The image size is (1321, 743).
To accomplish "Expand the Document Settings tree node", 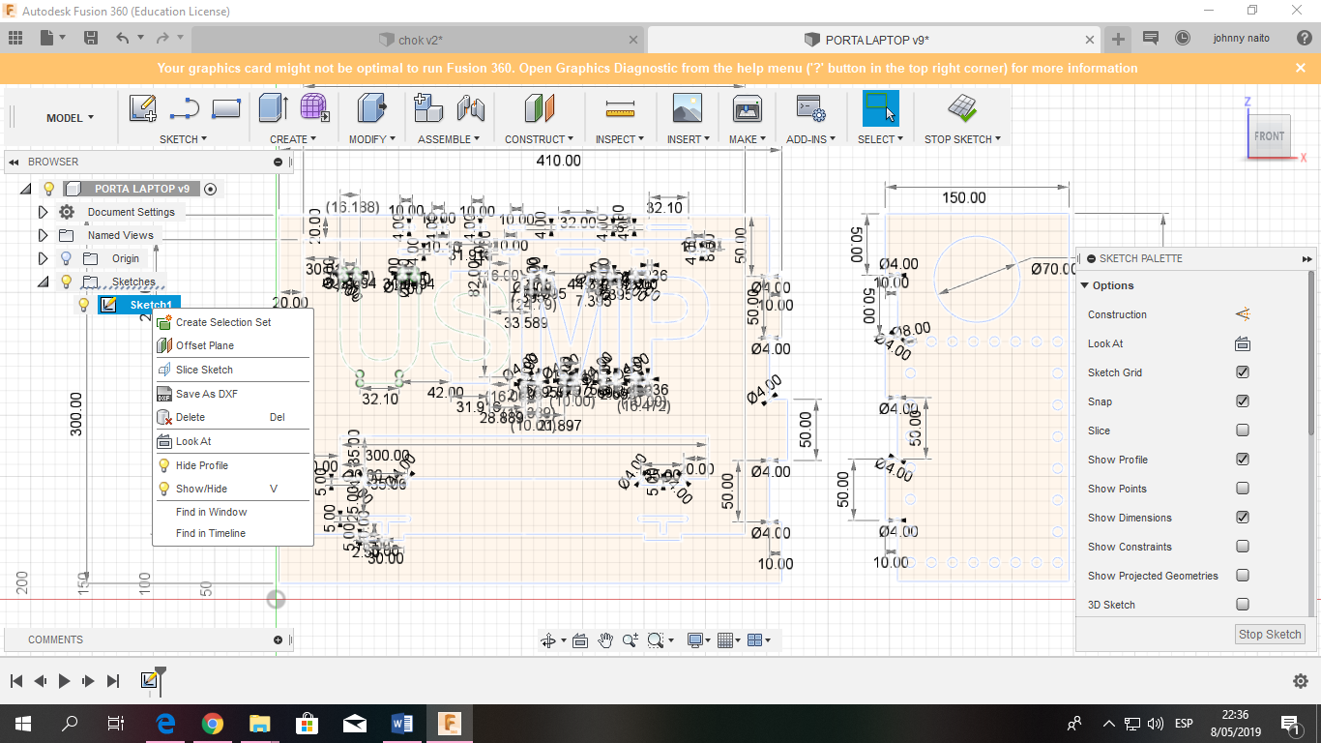I will click(43, 212).
